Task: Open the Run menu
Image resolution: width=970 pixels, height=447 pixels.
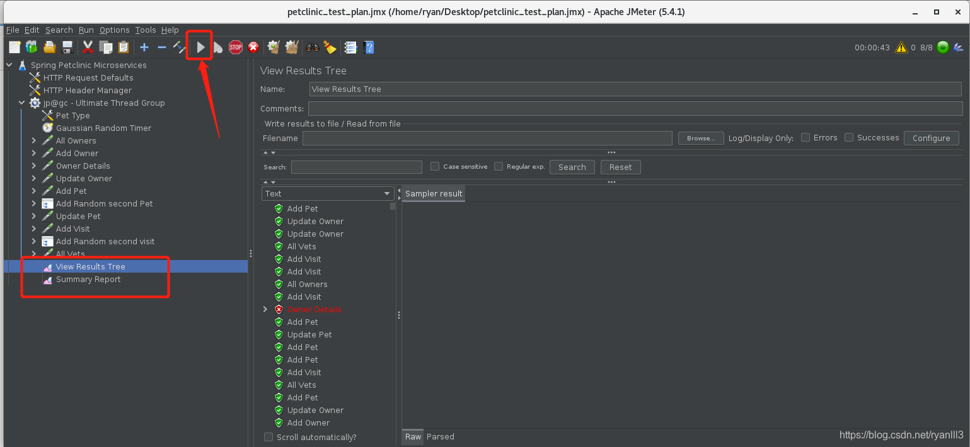Action: tap(86, 30)
